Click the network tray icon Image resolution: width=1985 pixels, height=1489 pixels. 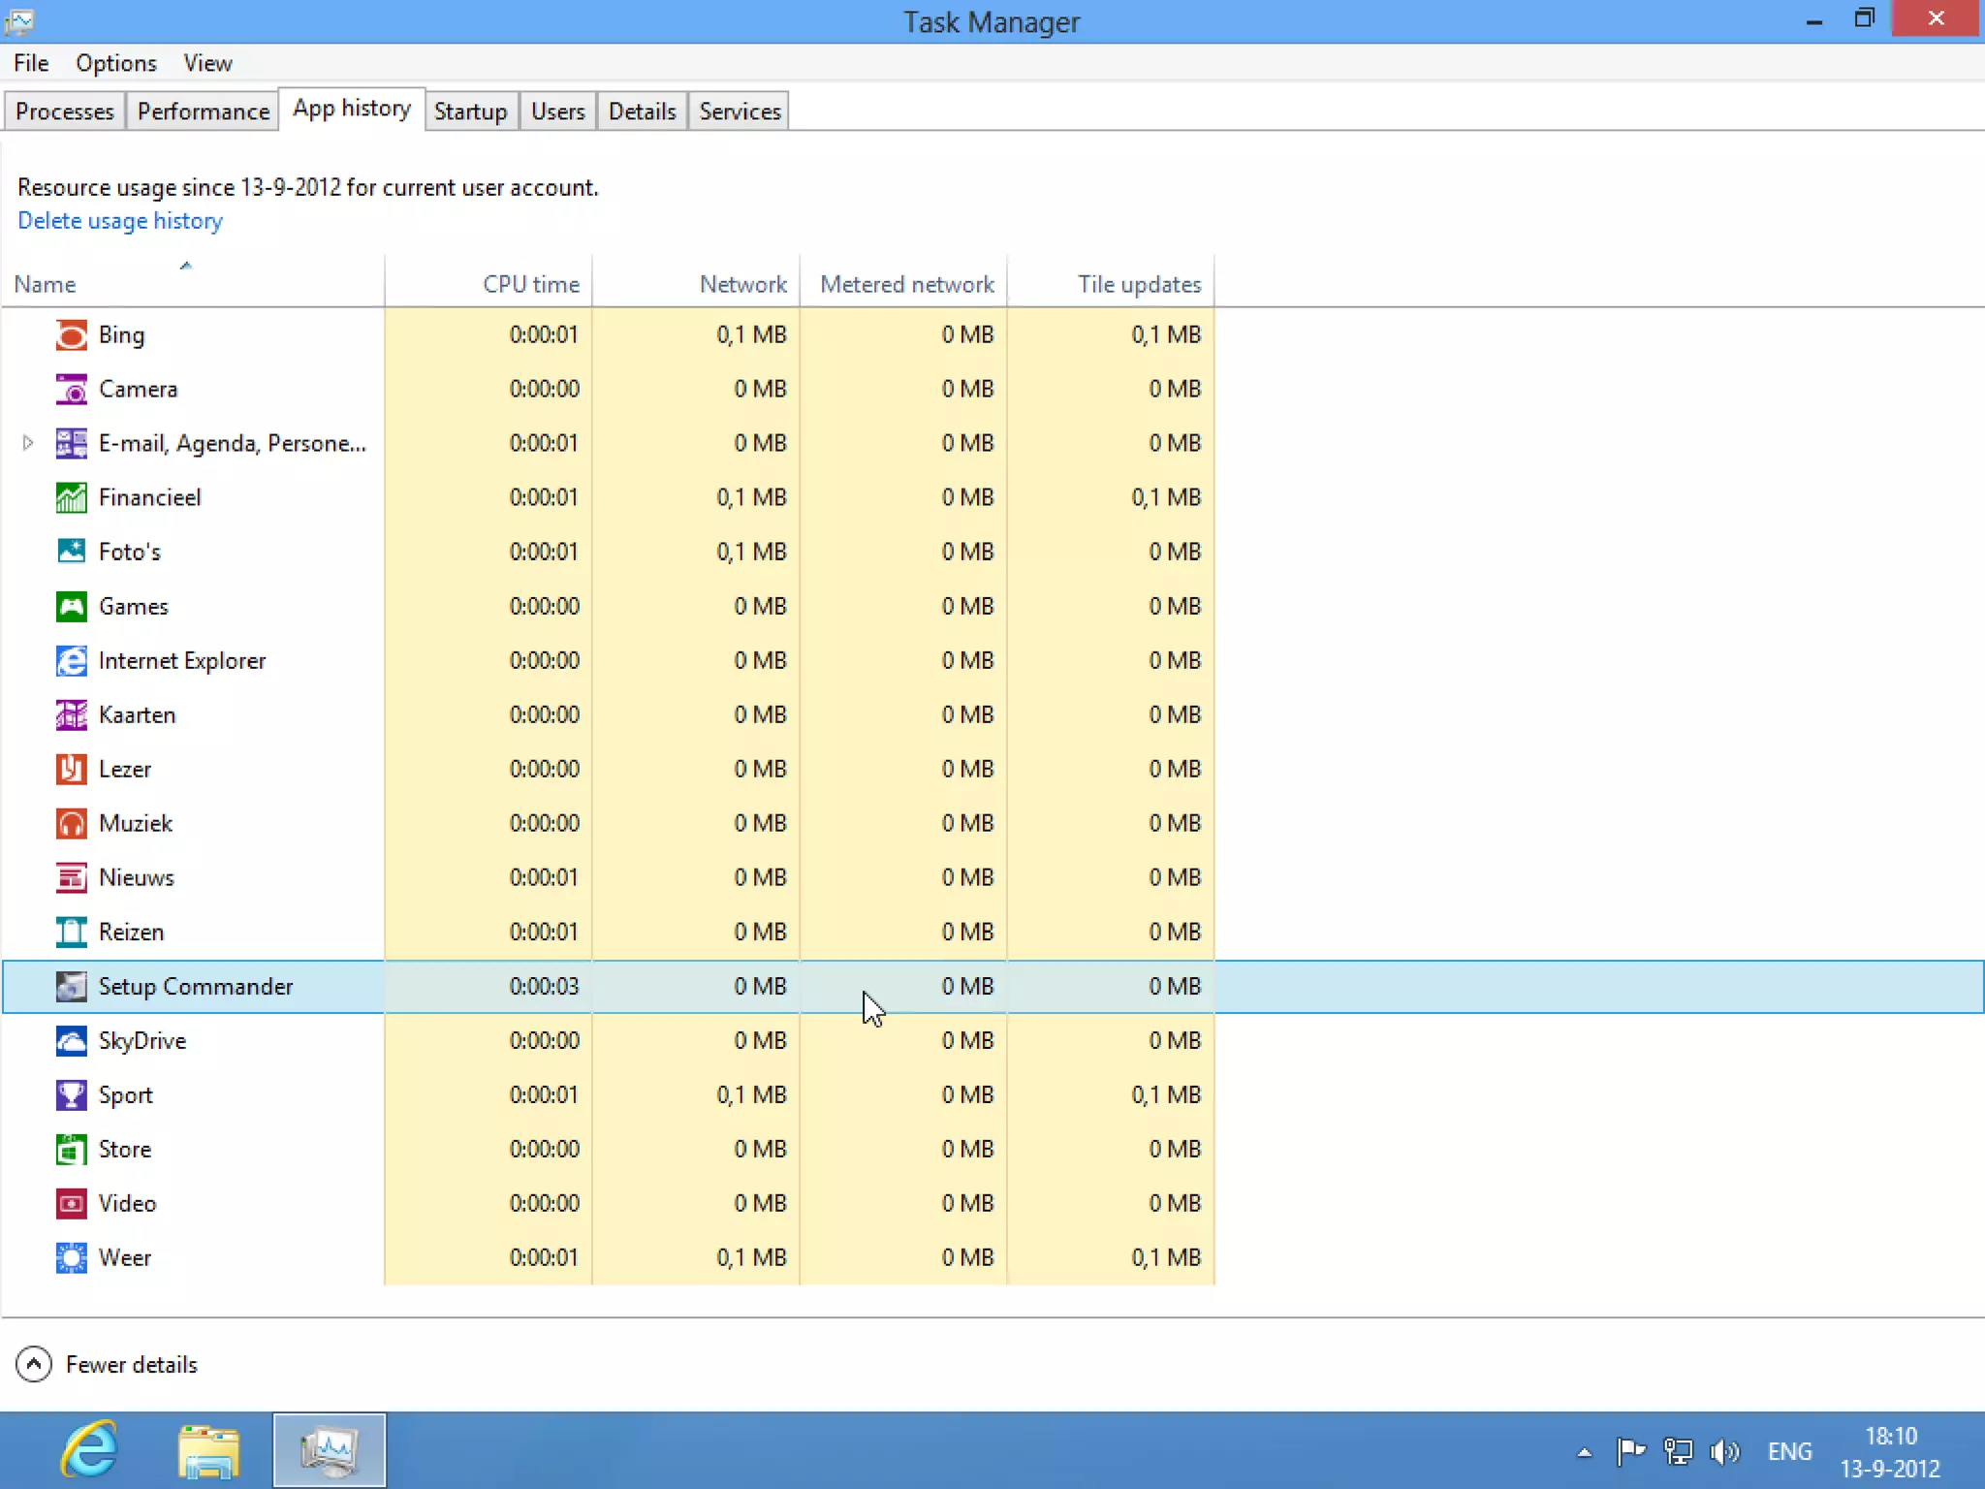tap(1678, 1451)
